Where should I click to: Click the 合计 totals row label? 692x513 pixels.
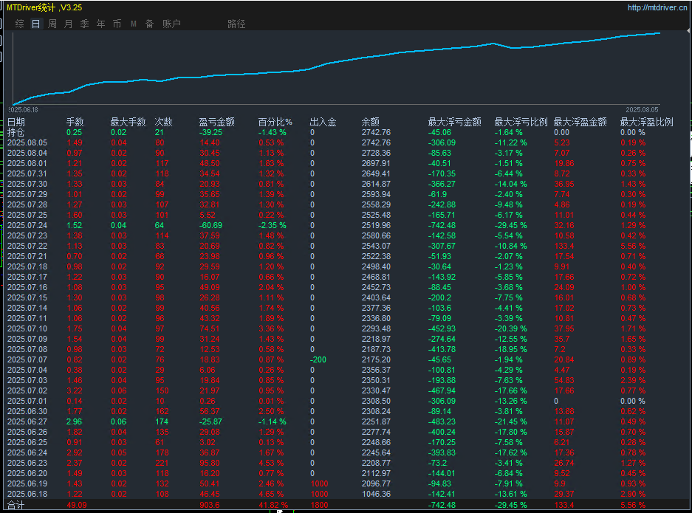point(16,505)
